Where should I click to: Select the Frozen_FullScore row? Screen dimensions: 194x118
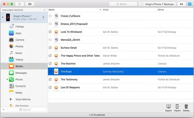click(121, 16)
